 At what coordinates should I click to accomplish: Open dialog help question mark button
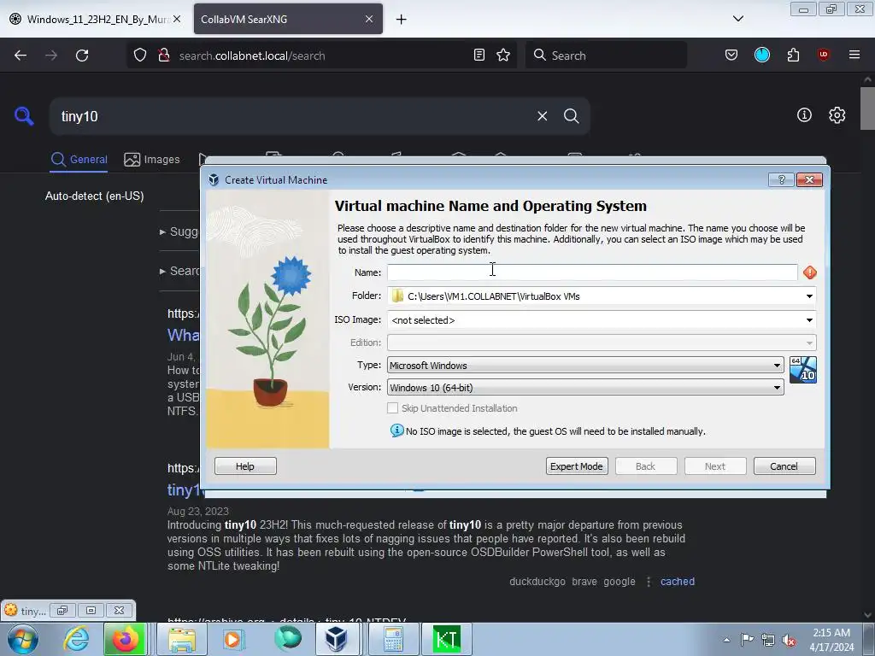pos(781,179)
